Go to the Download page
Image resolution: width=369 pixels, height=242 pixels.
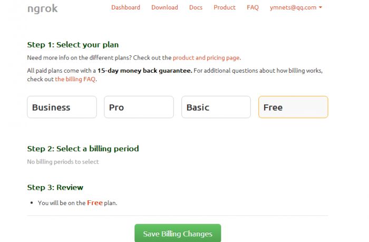pos(164,7)
